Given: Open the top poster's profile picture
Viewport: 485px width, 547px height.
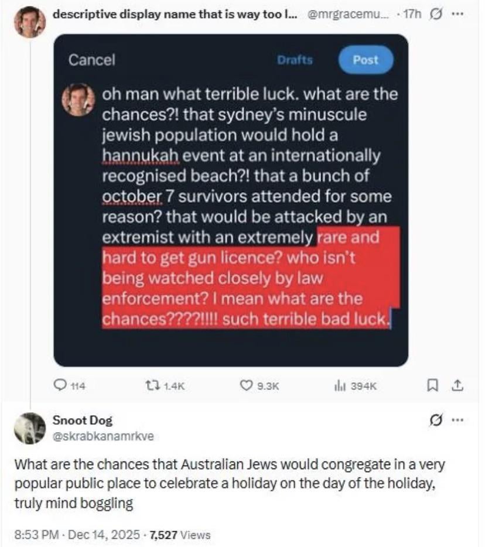Looking at the screenshot, I should 29,22.
